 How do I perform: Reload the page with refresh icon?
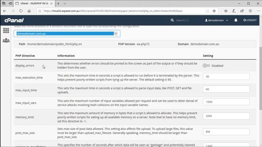click(21, 11)
